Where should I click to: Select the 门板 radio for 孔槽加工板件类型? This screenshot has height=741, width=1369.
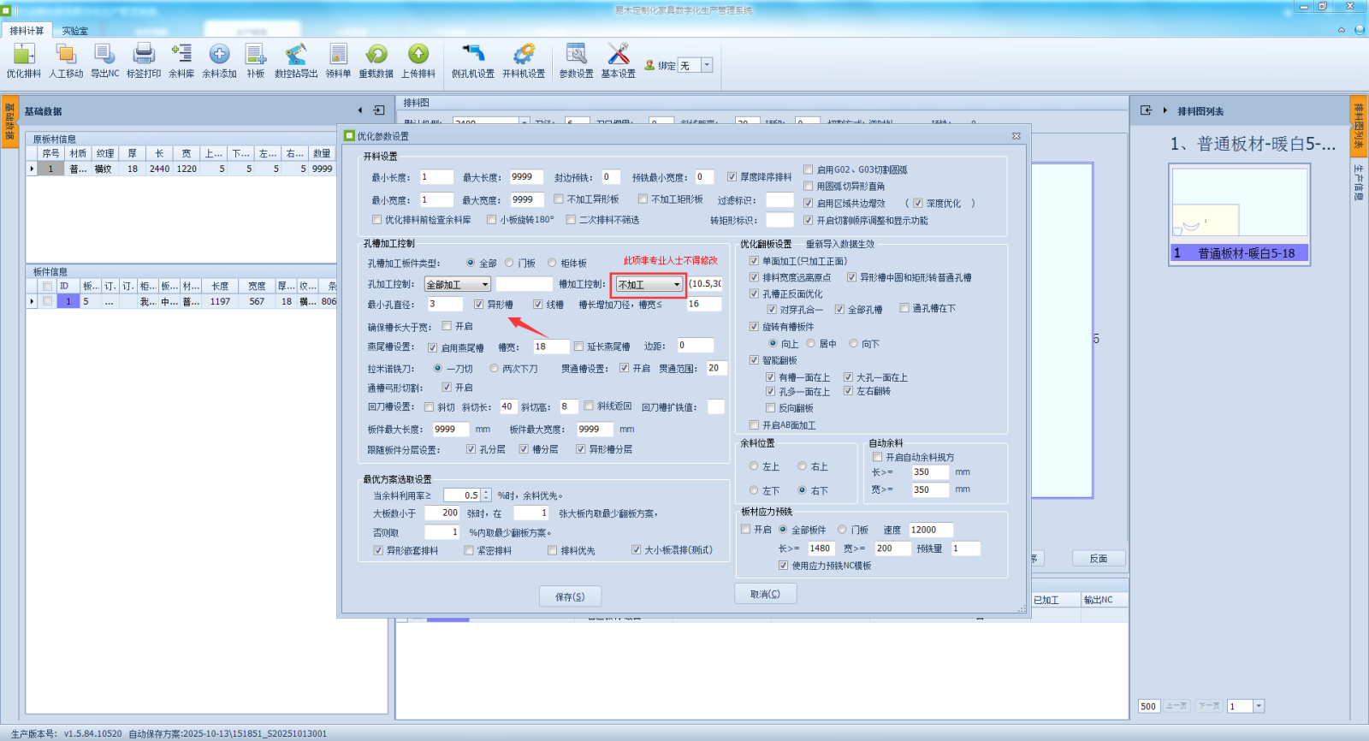pyautogui.click(x=510, y=264)
